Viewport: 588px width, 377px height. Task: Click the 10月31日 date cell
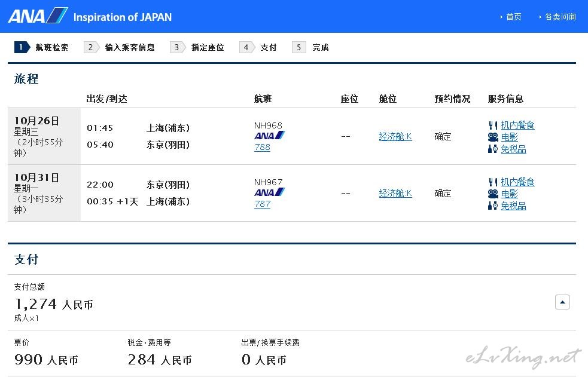click(x=44, y=193)
